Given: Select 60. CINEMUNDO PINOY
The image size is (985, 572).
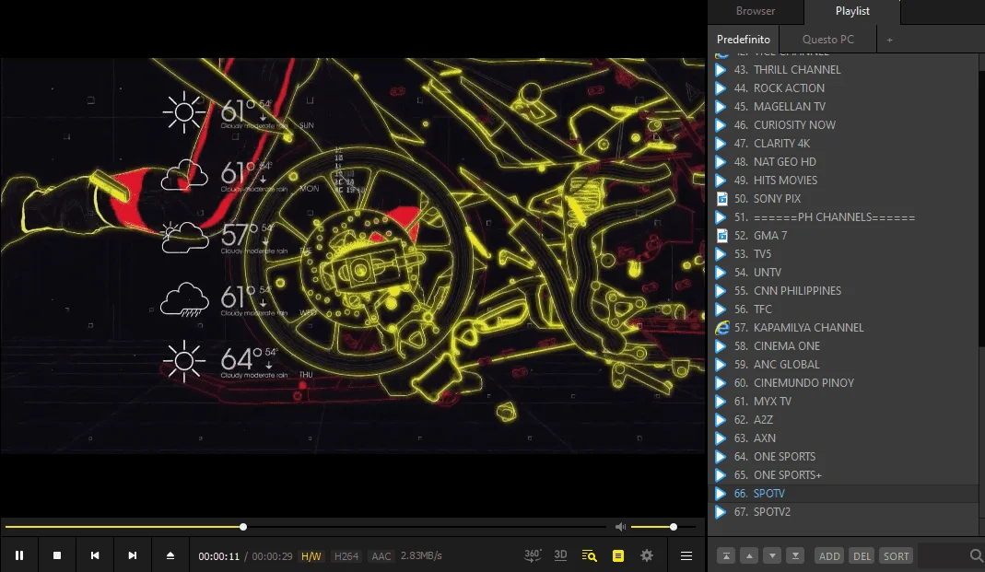Looking at the screenshot, I should (844, 383).
